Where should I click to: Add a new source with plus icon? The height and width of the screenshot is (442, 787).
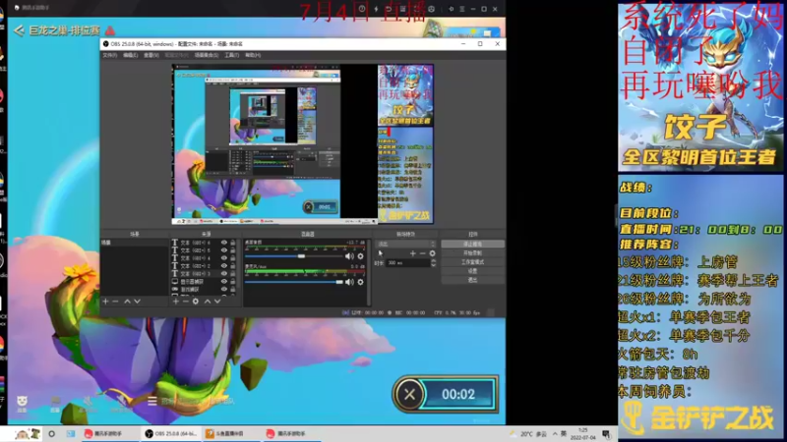tap(176, 302)
